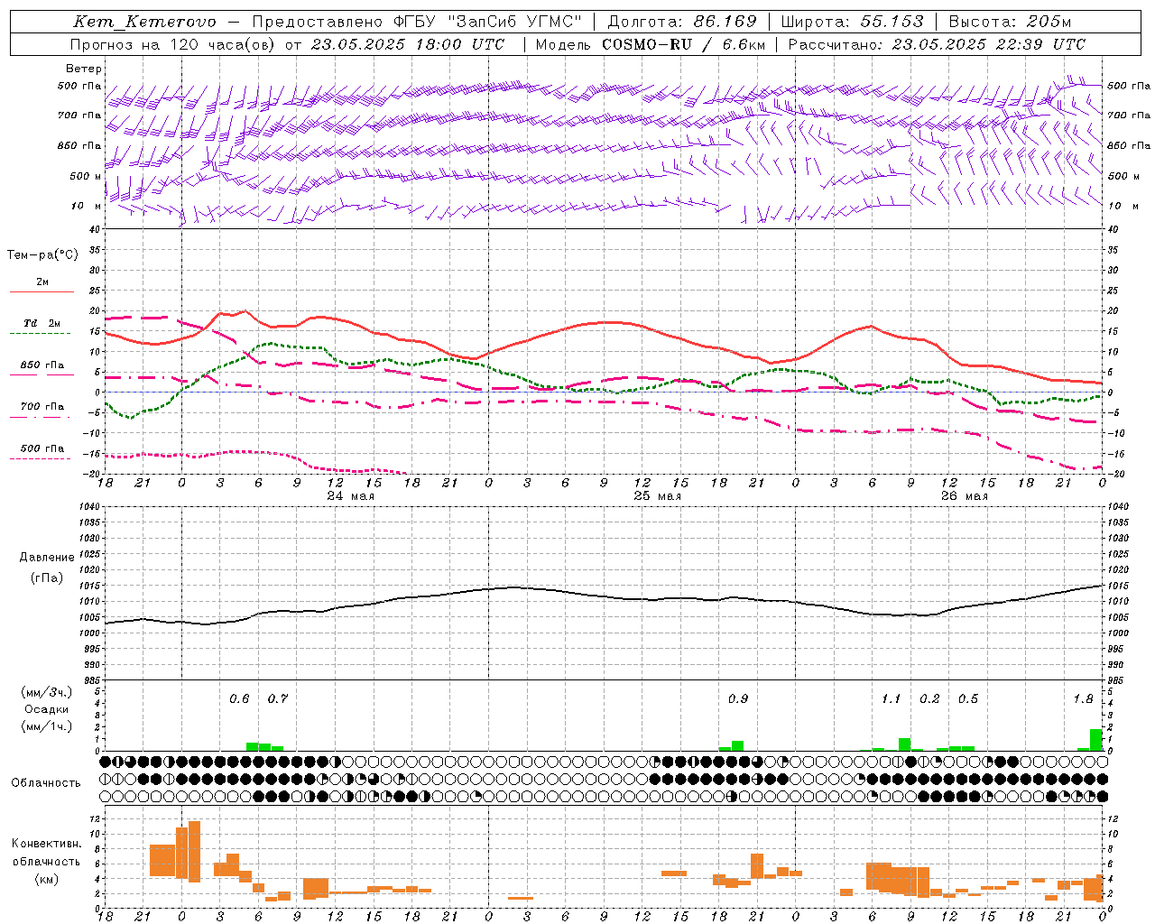This screenshot has width=1155, height=924.
Task: Click the dashed line sample under 'Td 2м'
Action: (x=40, y=334)
